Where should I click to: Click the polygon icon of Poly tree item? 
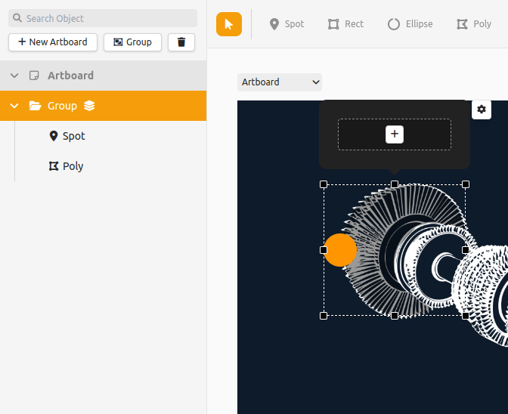[54, 166]
